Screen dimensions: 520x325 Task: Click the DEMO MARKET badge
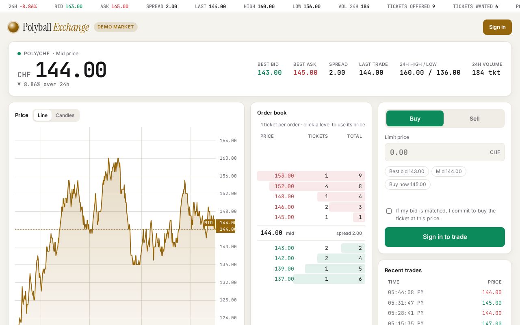[116, 27]
